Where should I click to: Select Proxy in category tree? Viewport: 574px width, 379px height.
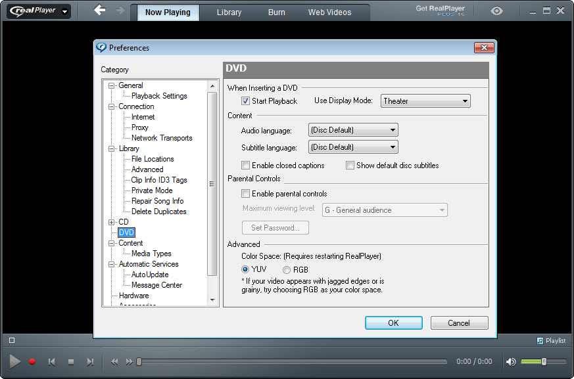[139, 127]
